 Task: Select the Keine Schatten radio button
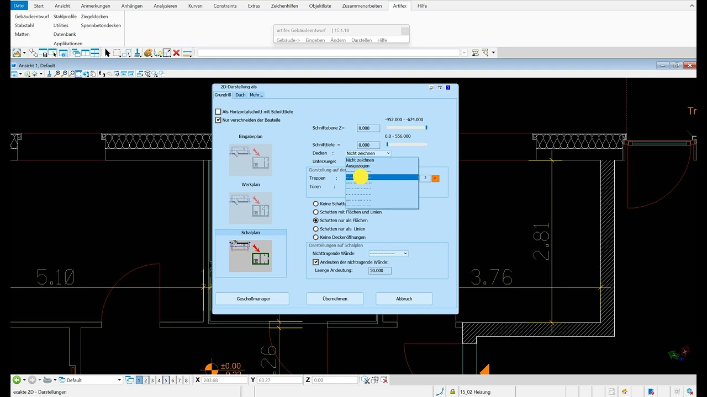pos(316,203)
